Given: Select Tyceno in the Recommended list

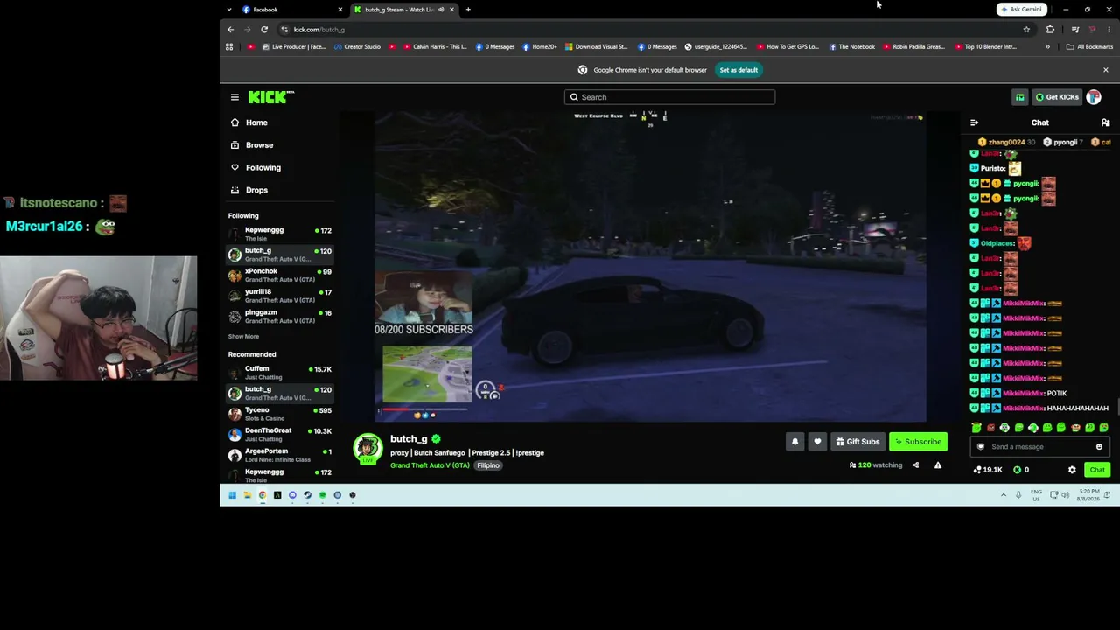Looking at the screenshot, I should pos(280,414).
